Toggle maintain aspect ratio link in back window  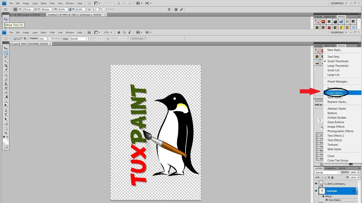coord(71,9)
